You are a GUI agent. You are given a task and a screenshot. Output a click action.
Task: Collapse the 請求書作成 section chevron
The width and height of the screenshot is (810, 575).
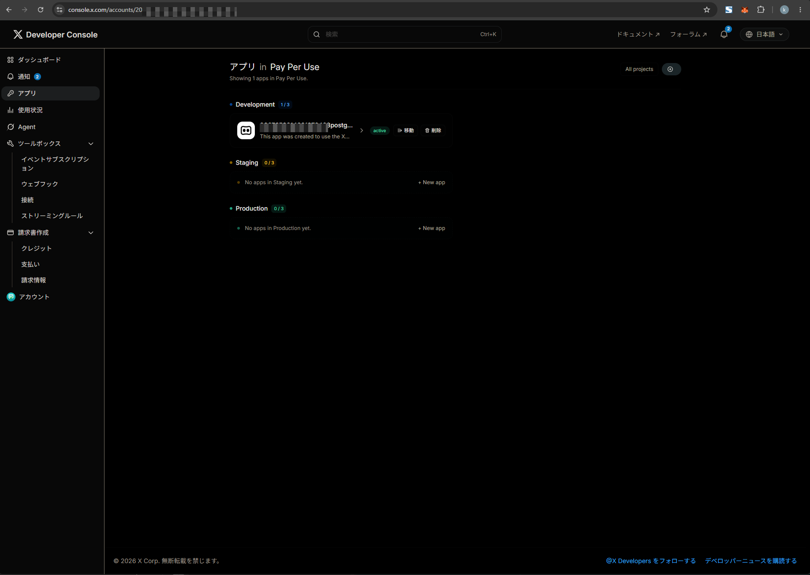[91, 233]
